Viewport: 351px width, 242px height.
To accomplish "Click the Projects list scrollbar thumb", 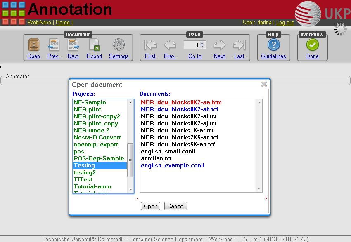I will click(x=130, y=160).
